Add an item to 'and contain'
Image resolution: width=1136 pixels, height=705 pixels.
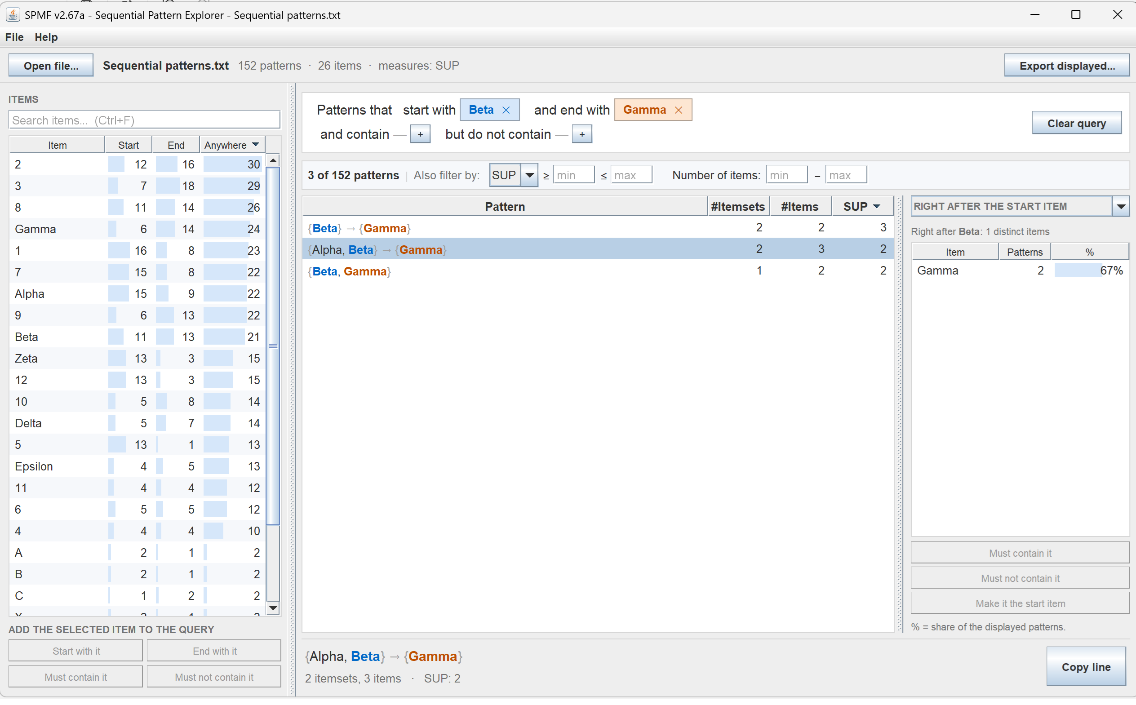(x=420, y=134)
